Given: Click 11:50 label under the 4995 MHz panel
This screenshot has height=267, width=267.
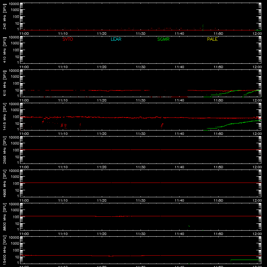Looking at the screenshot, I should [218, 201].
